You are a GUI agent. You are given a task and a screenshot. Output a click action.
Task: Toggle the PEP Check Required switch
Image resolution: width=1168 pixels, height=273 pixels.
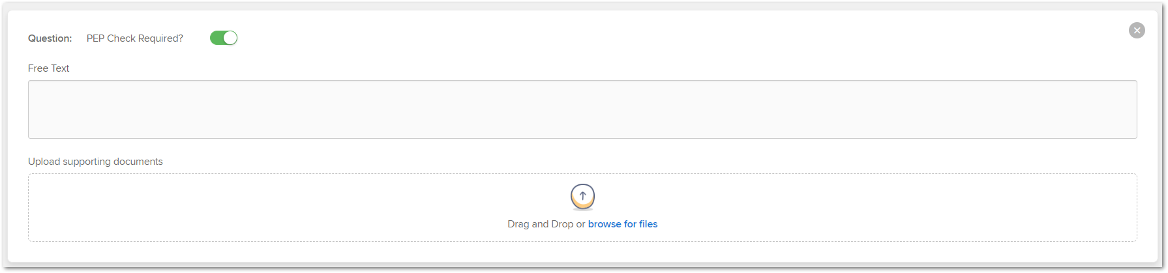224,38
